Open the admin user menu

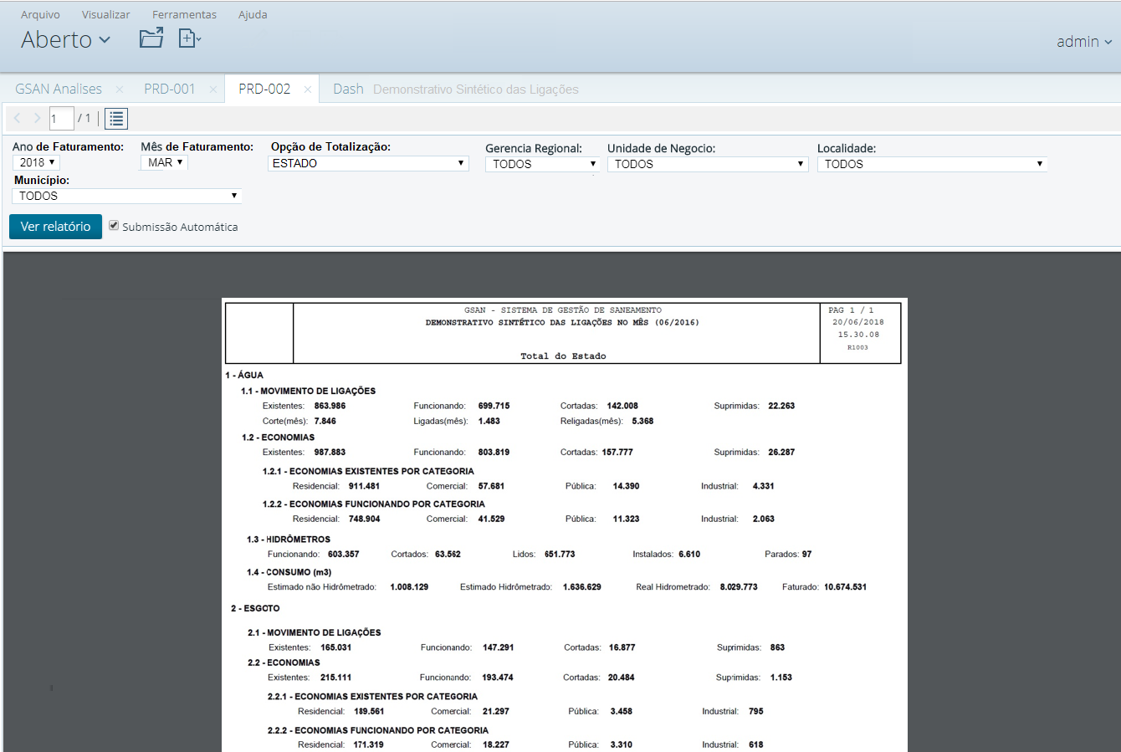1083,41
